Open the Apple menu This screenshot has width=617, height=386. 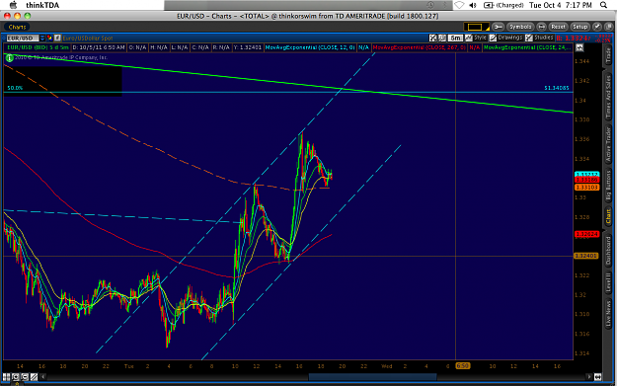tap(13, 5)
